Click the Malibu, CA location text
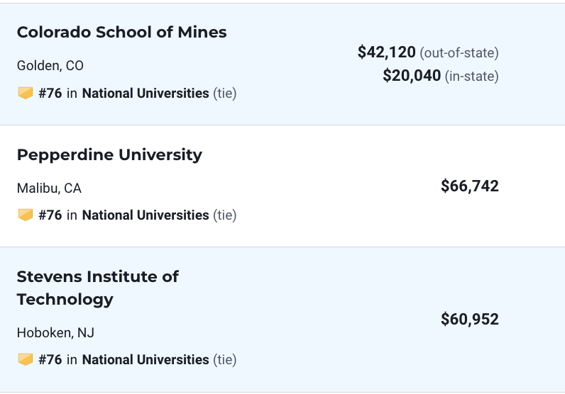The width and height of the screenshot is (565, 394). click(49, 188)
